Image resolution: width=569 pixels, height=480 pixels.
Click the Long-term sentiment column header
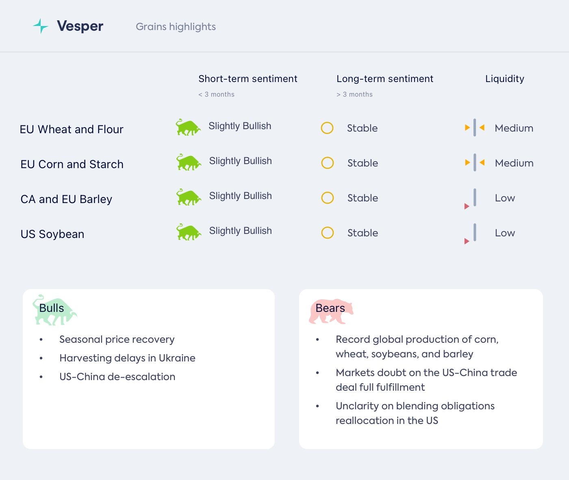(x=384, y=79)
